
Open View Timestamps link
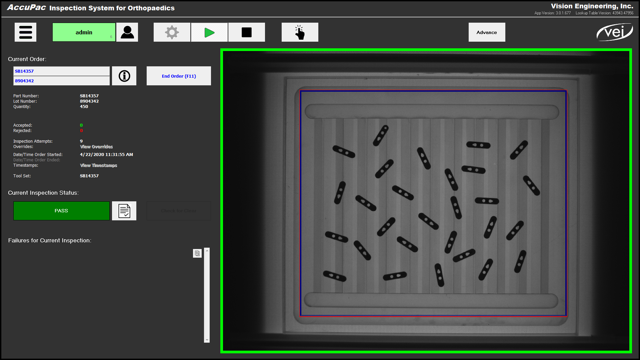pyautogui.click(x=99, y=165)
